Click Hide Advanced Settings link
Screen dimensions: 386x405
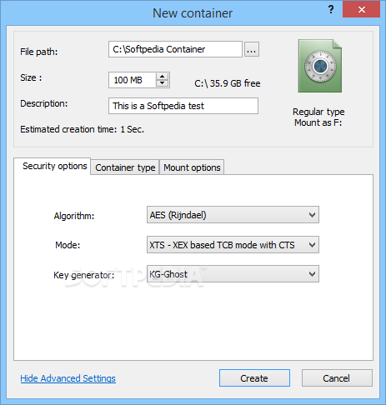[68, 378]
